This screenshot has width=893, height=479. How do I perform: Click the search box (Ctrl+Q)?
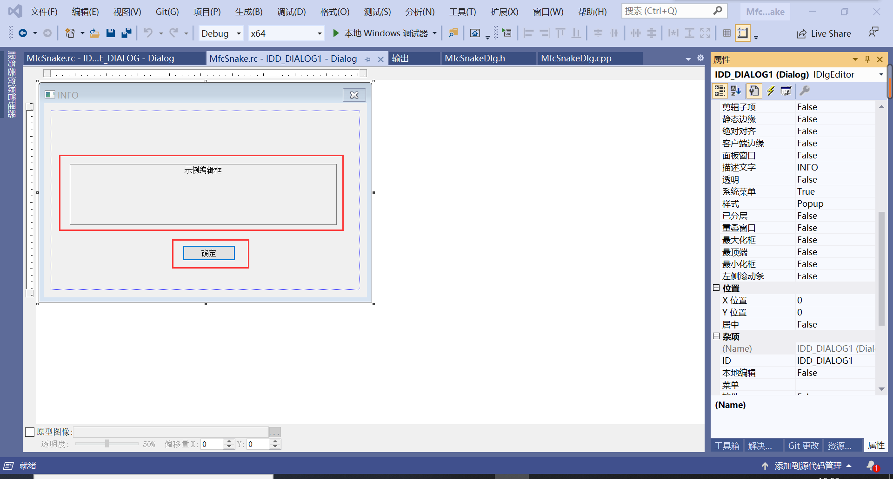(674, 11)
